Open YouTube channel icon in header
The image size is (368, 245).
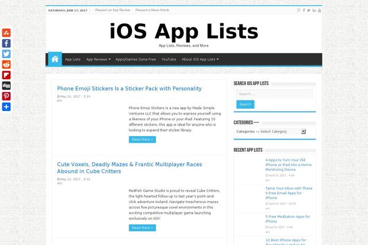point(320,10)
